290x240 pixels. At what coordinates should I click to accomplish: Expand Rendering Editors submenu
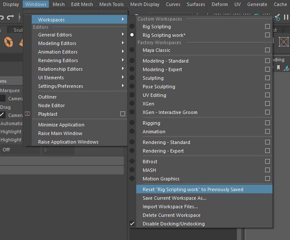point(80,60)
